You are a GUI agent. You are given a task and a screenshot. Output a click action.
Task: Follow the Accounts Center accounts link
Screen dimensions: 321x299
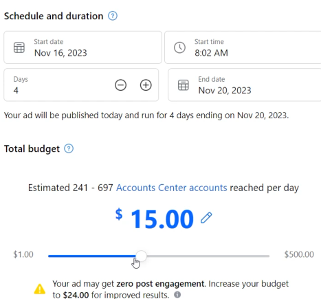172,188
